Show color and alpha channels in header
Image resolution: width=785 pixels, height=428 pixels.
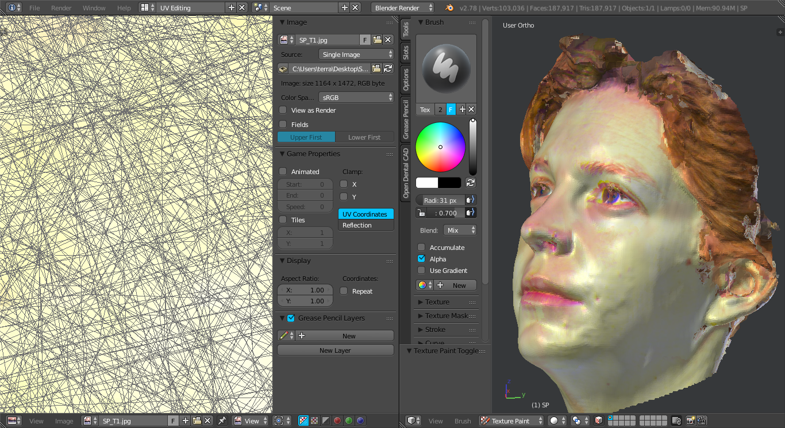[303, 421]
